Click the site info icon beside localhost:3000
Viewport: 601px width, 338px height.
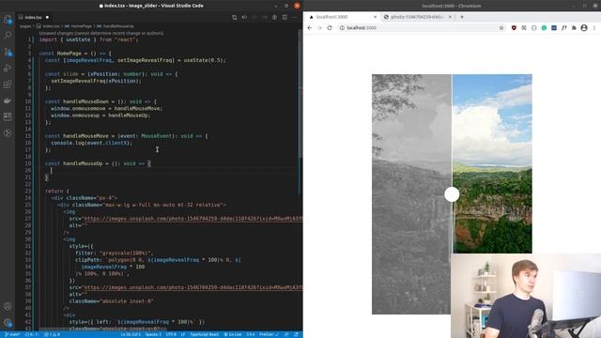(x=342, y=27)
